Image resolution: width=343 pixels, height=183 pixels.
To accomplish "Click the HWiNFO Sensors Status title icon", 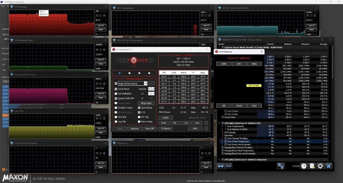I will [220, 40].
